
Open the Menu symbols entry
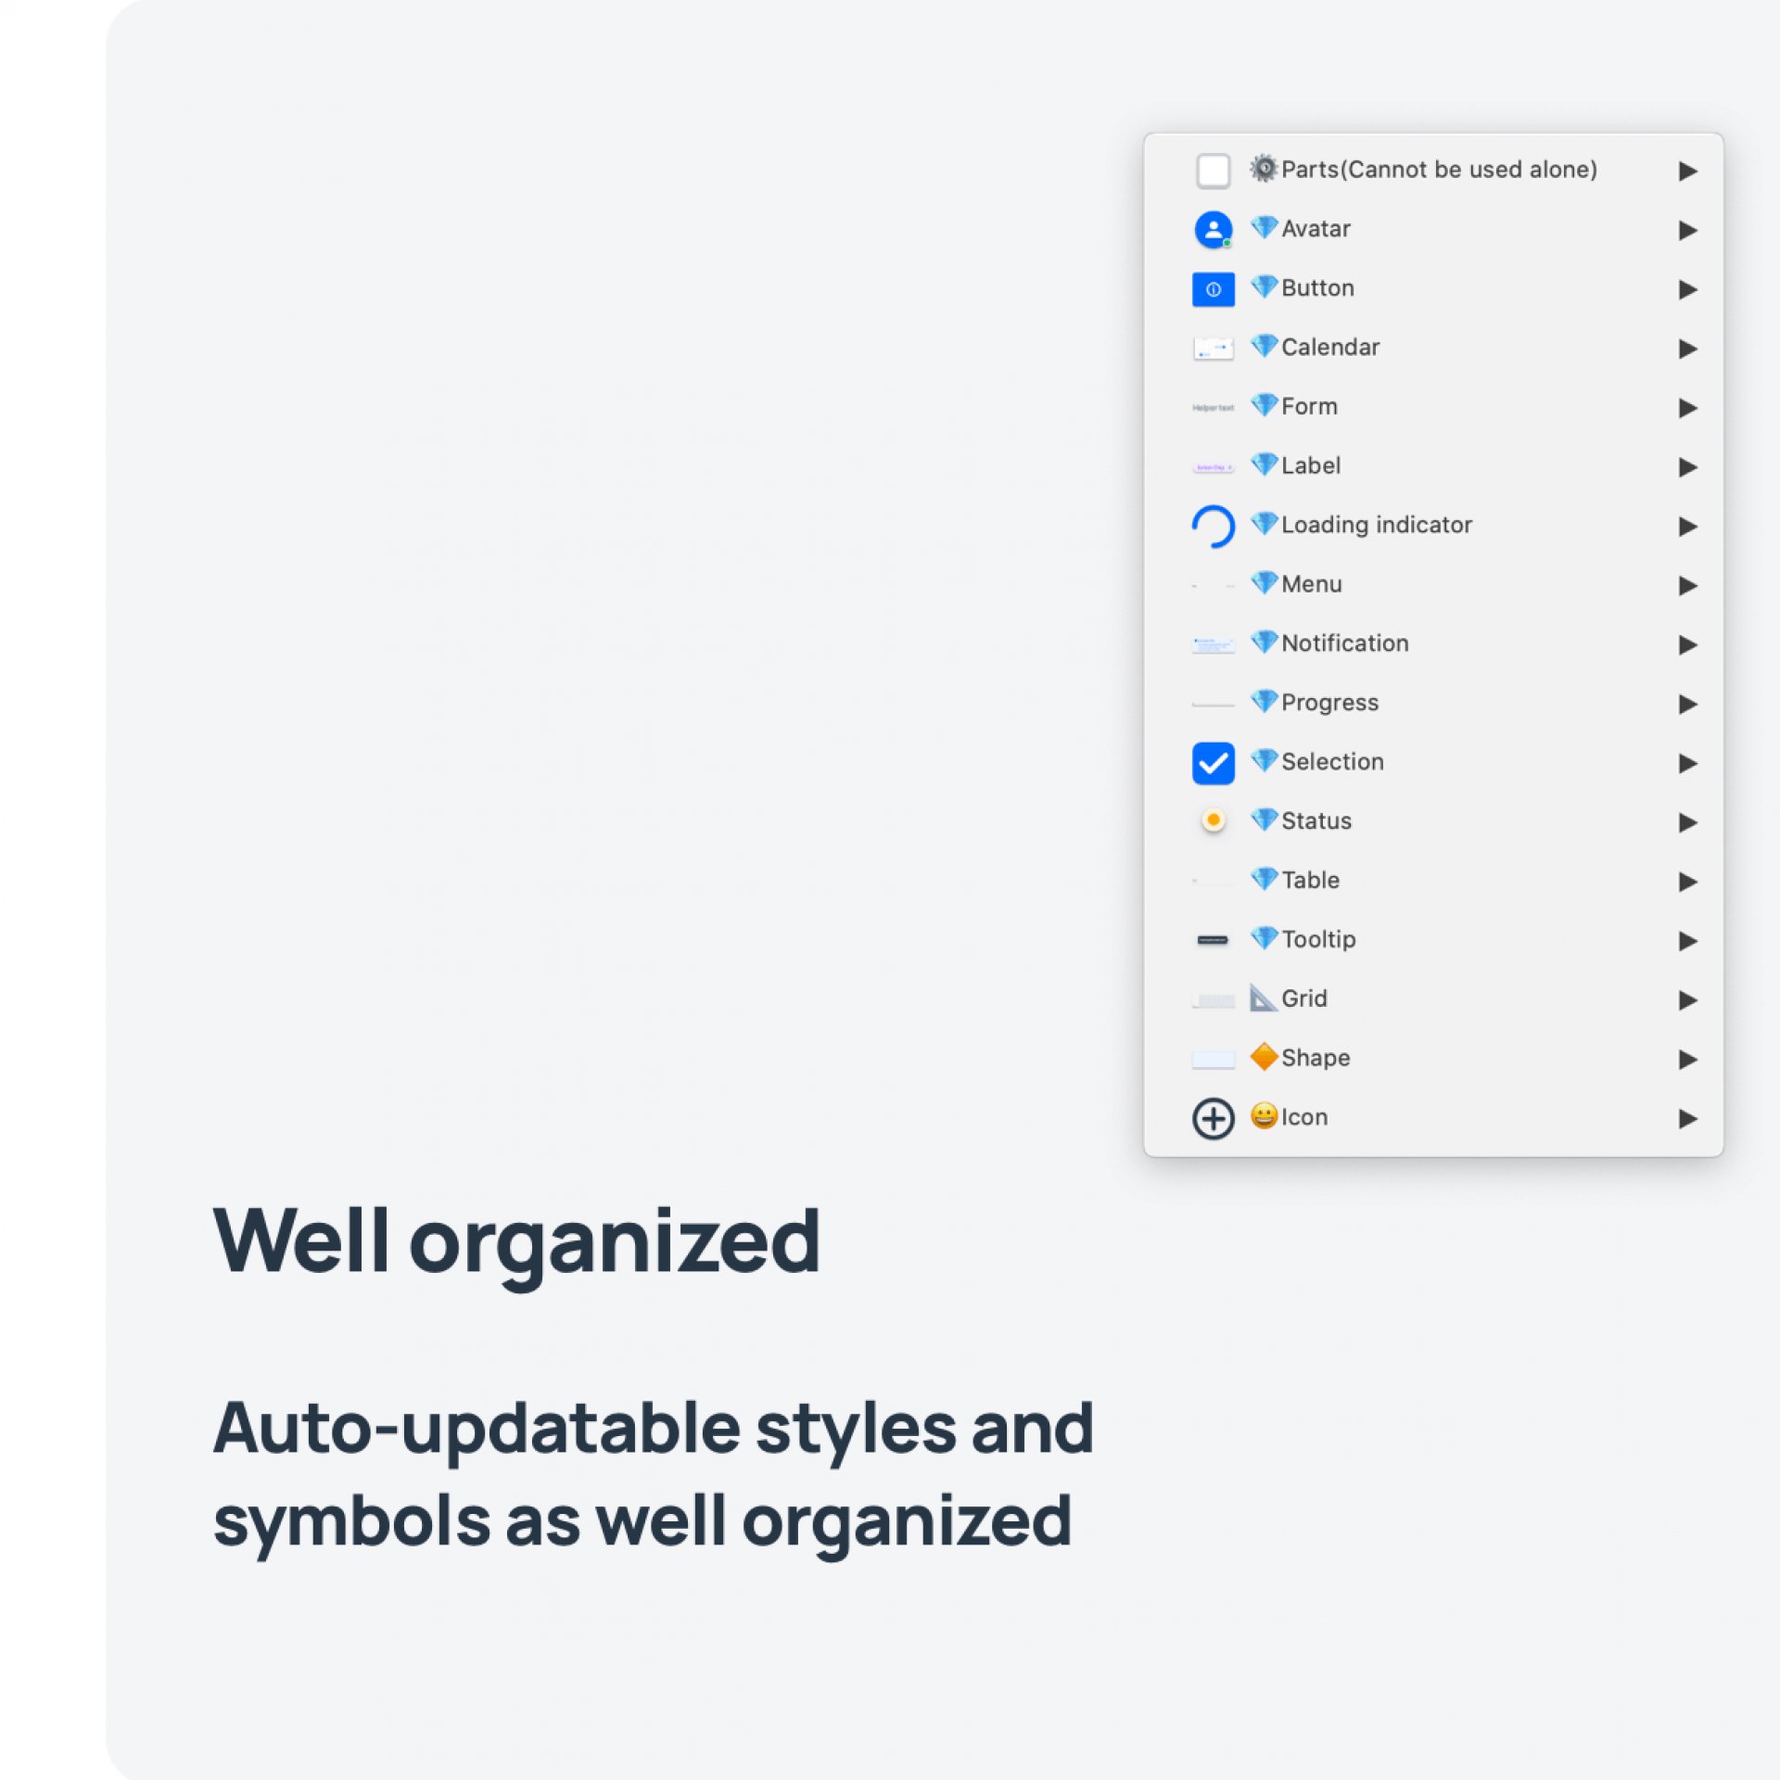click(x=1311, y=584)
